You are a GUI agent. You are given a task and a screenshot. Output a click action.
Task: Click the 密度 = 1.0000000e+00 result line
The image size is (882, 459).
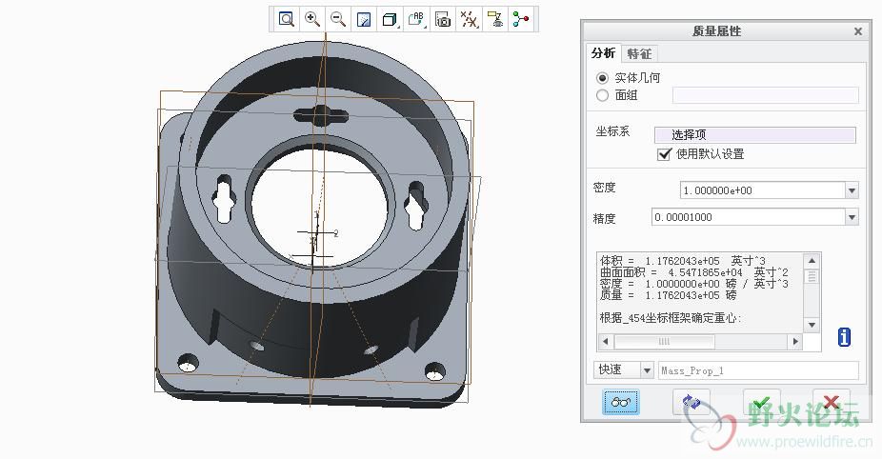point(694,284)
